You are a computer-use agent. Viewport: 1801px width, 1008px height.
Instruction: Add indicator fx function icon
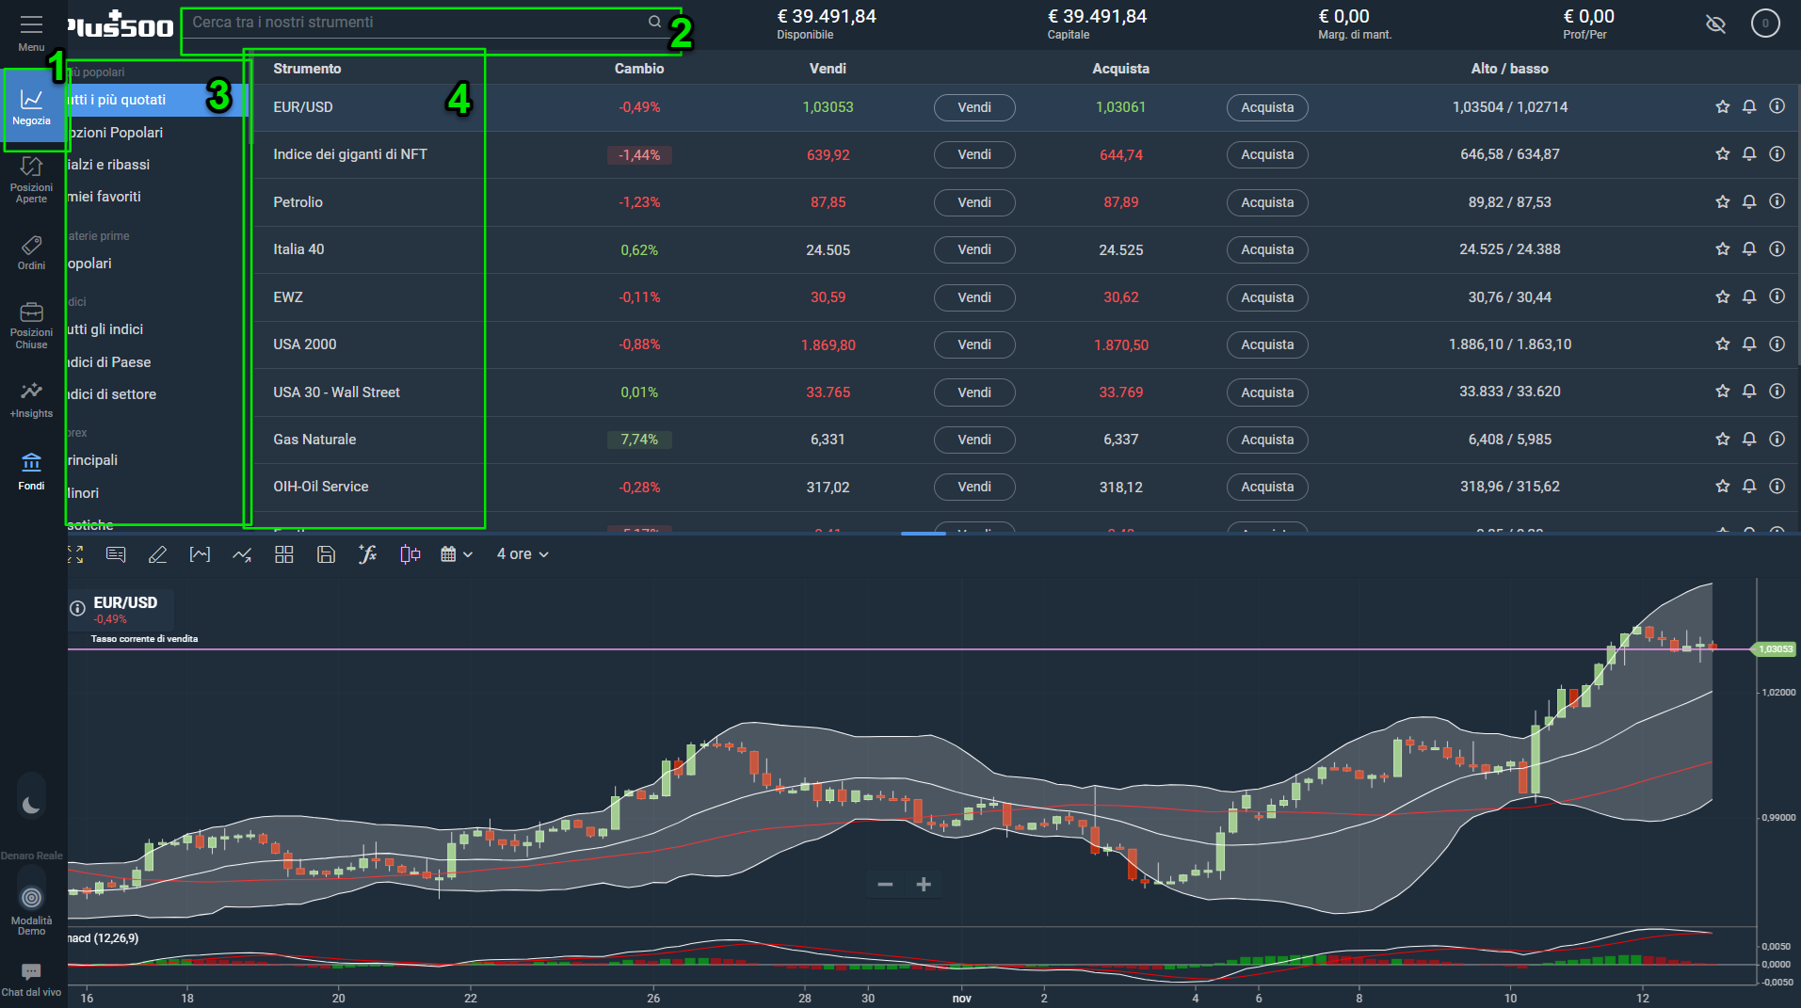[x=367, y=554]
